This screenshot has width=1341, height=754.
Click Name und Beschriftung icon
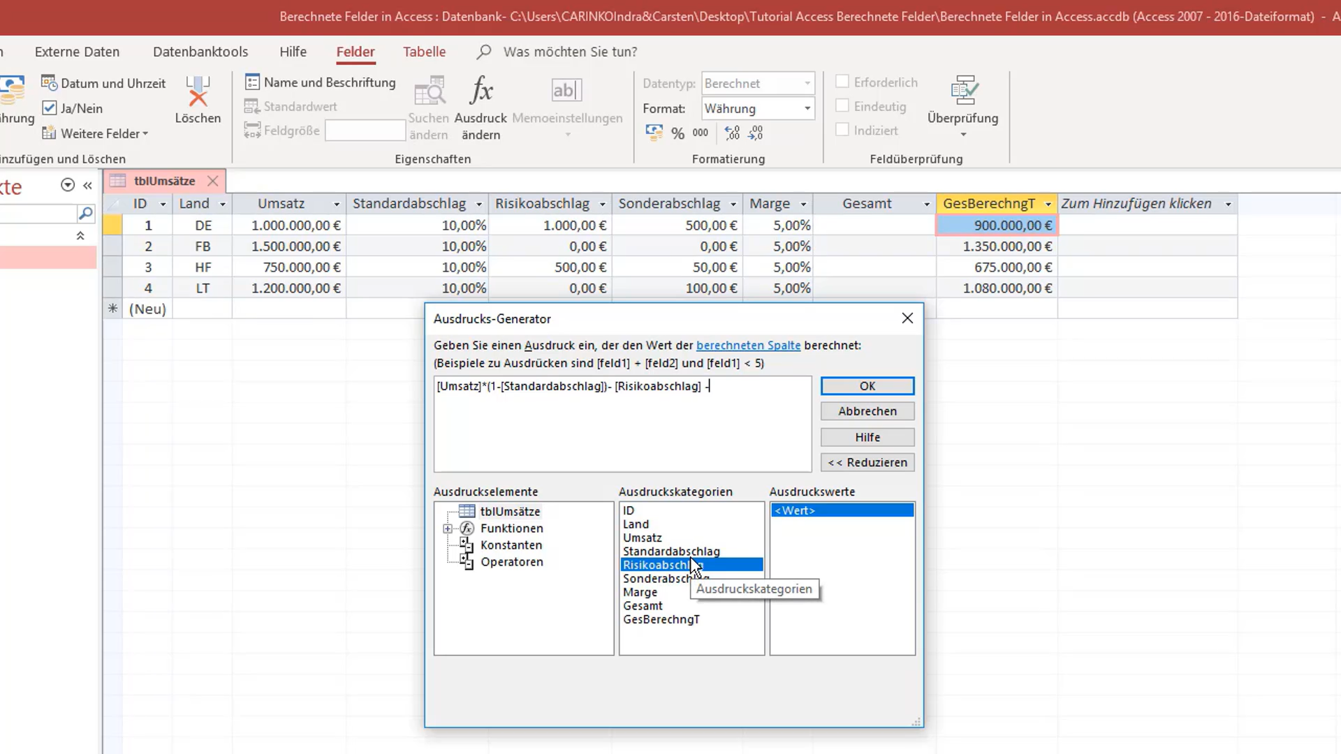[252, 82]
